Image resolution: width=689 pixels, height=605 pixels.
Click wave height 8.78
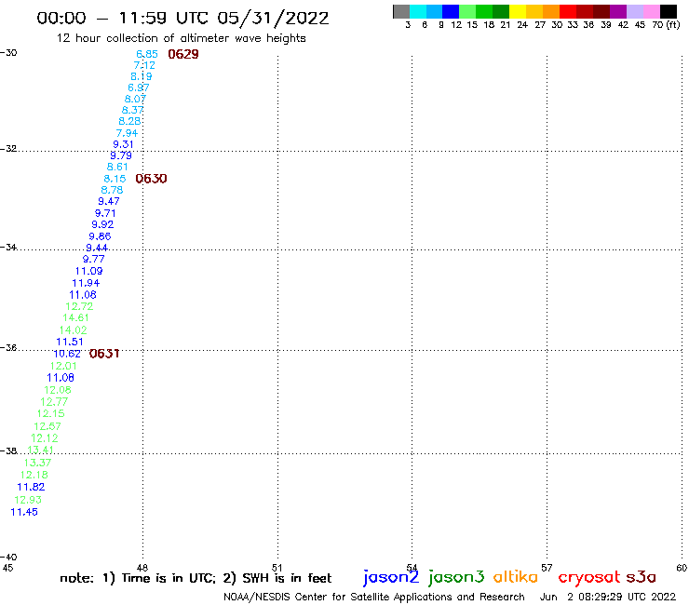(x=112, y=190)
